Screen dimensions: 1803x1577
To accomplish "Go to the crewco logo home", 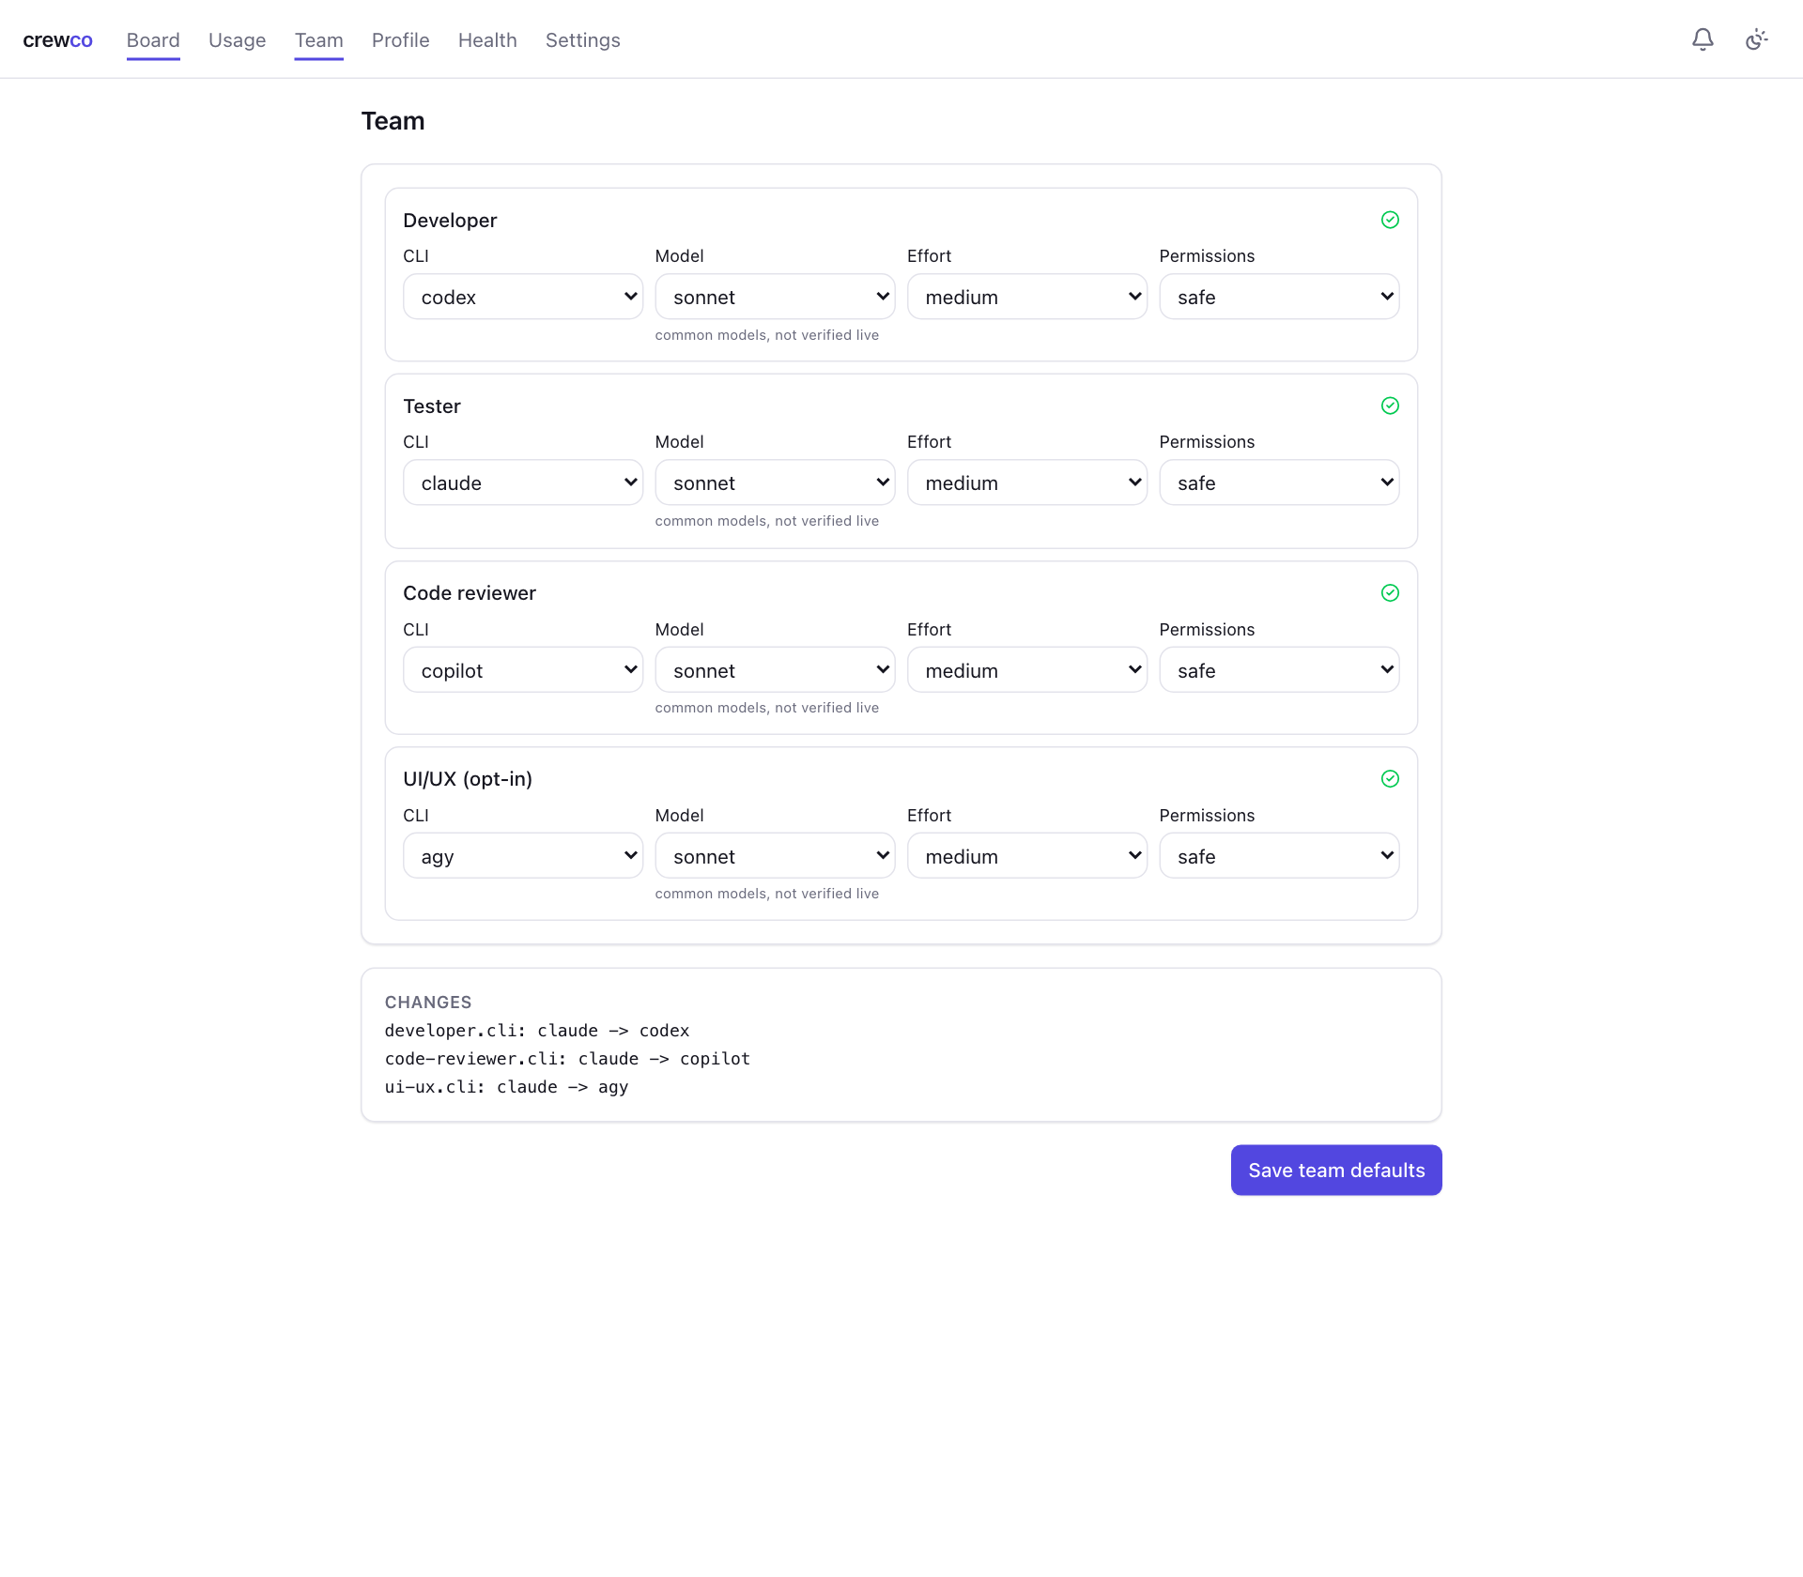I will coord(57,39).
